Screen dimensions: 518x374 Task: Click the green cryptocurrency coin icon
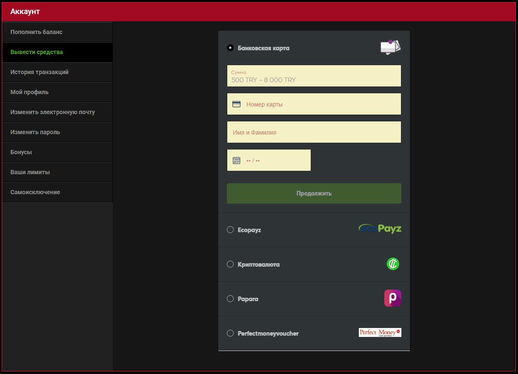pos(392,264)
